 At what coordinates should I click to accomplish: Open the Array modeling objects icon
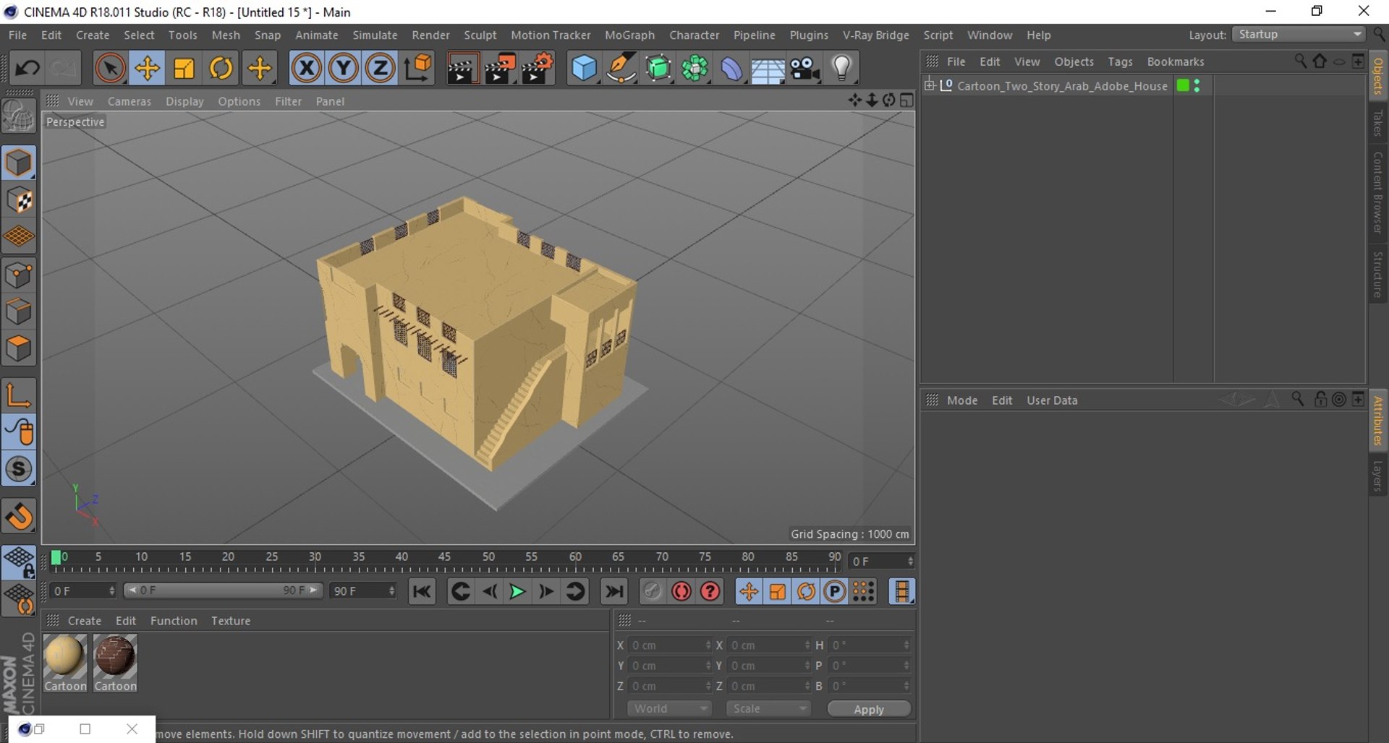coord(694,69)
